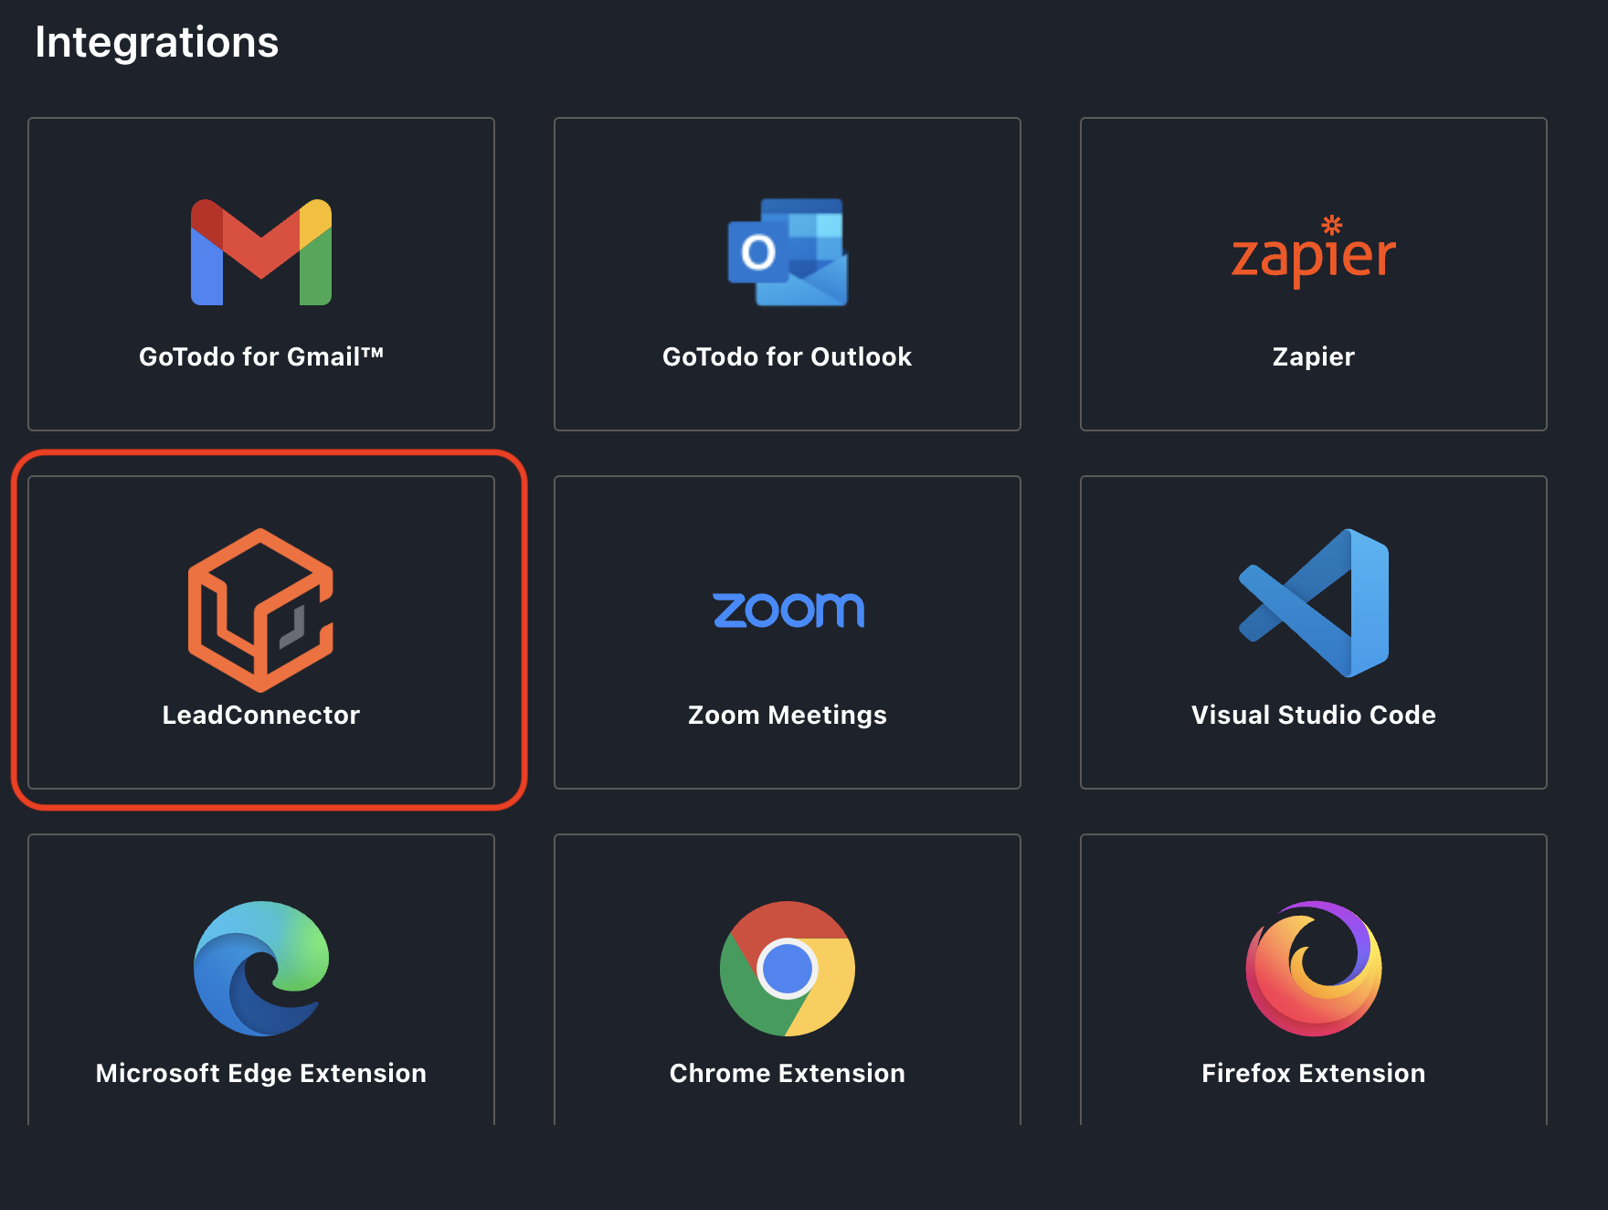The image size is (1608, 1210).
Task: Click the orange Zapier logo
Action: point(1313,253)
